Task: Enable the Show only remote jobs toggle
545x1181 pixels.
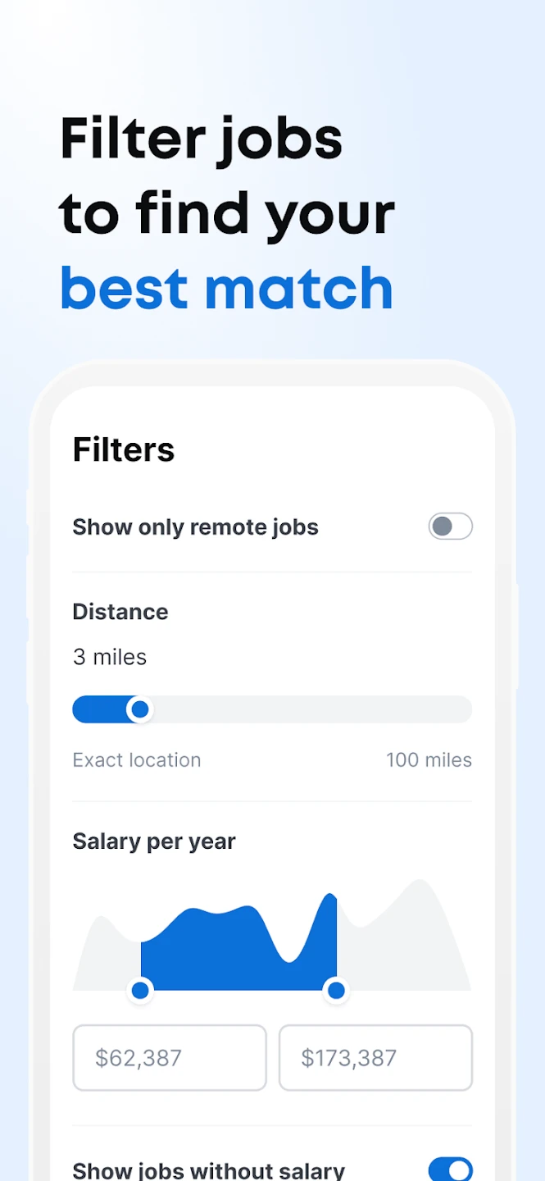Action: click(450, 527)
